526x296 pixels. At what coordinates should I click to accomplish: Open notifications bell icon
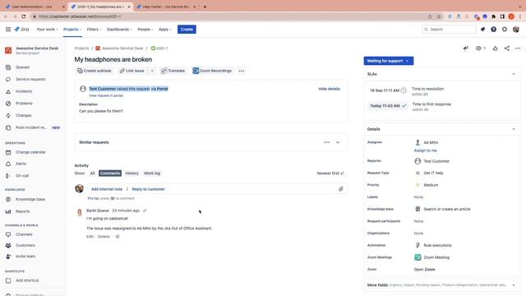(x=482, y=30)
